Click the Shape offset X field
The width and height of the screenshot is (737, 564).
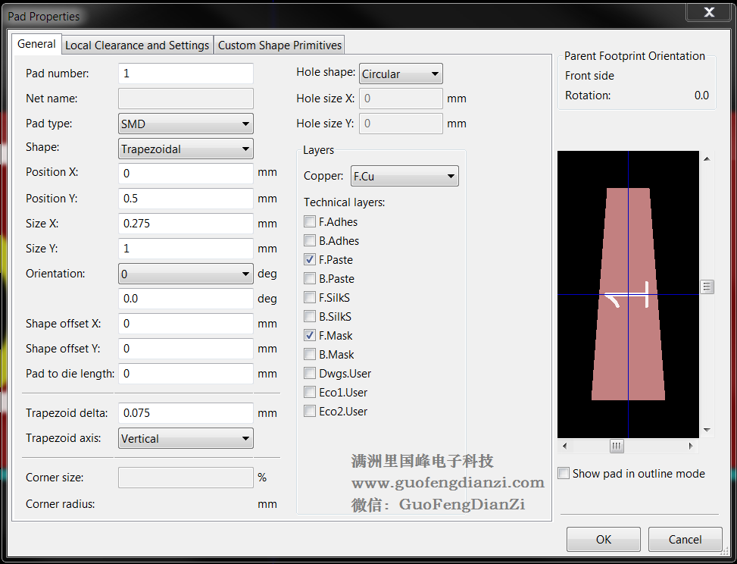click(x=186, y=324)
